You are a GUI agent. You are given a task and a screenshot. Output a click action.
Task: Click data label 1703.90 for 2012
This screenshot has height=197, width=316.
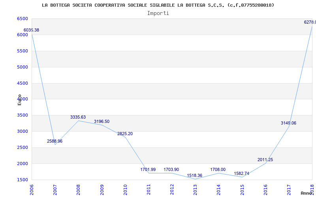(171, 169)
